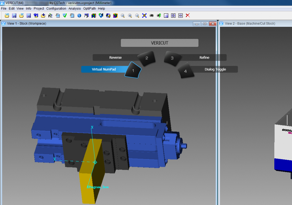The image size is (292, 205).
Task: Click the blue solid with checkmark icon
Action: coord(101,16)
